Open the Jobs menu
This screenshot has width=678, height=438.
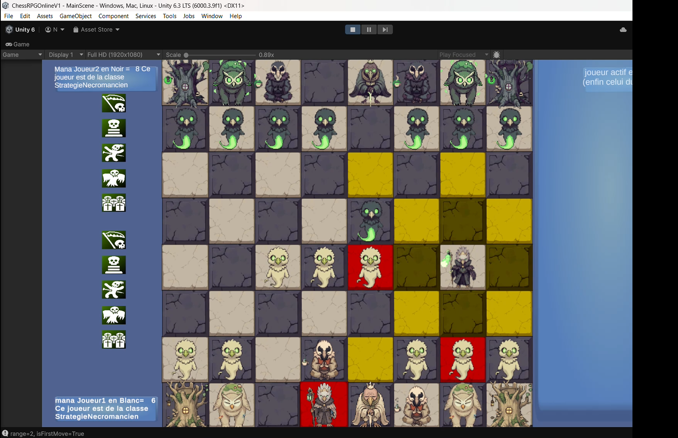point(189,16)
